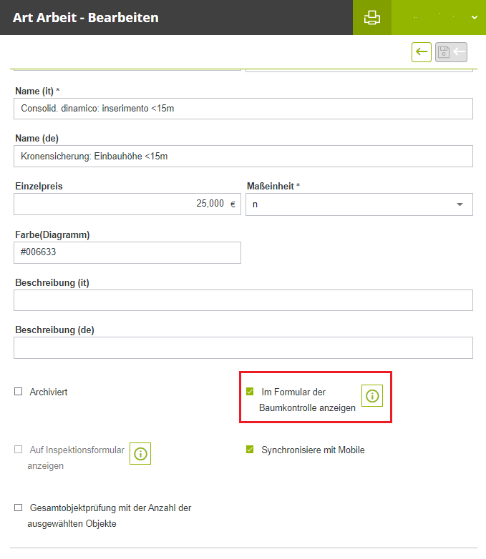Open info for Baumkontrolle form option
Screen dimensions: 486x559
pyautogui.click(x=372, y=395)
